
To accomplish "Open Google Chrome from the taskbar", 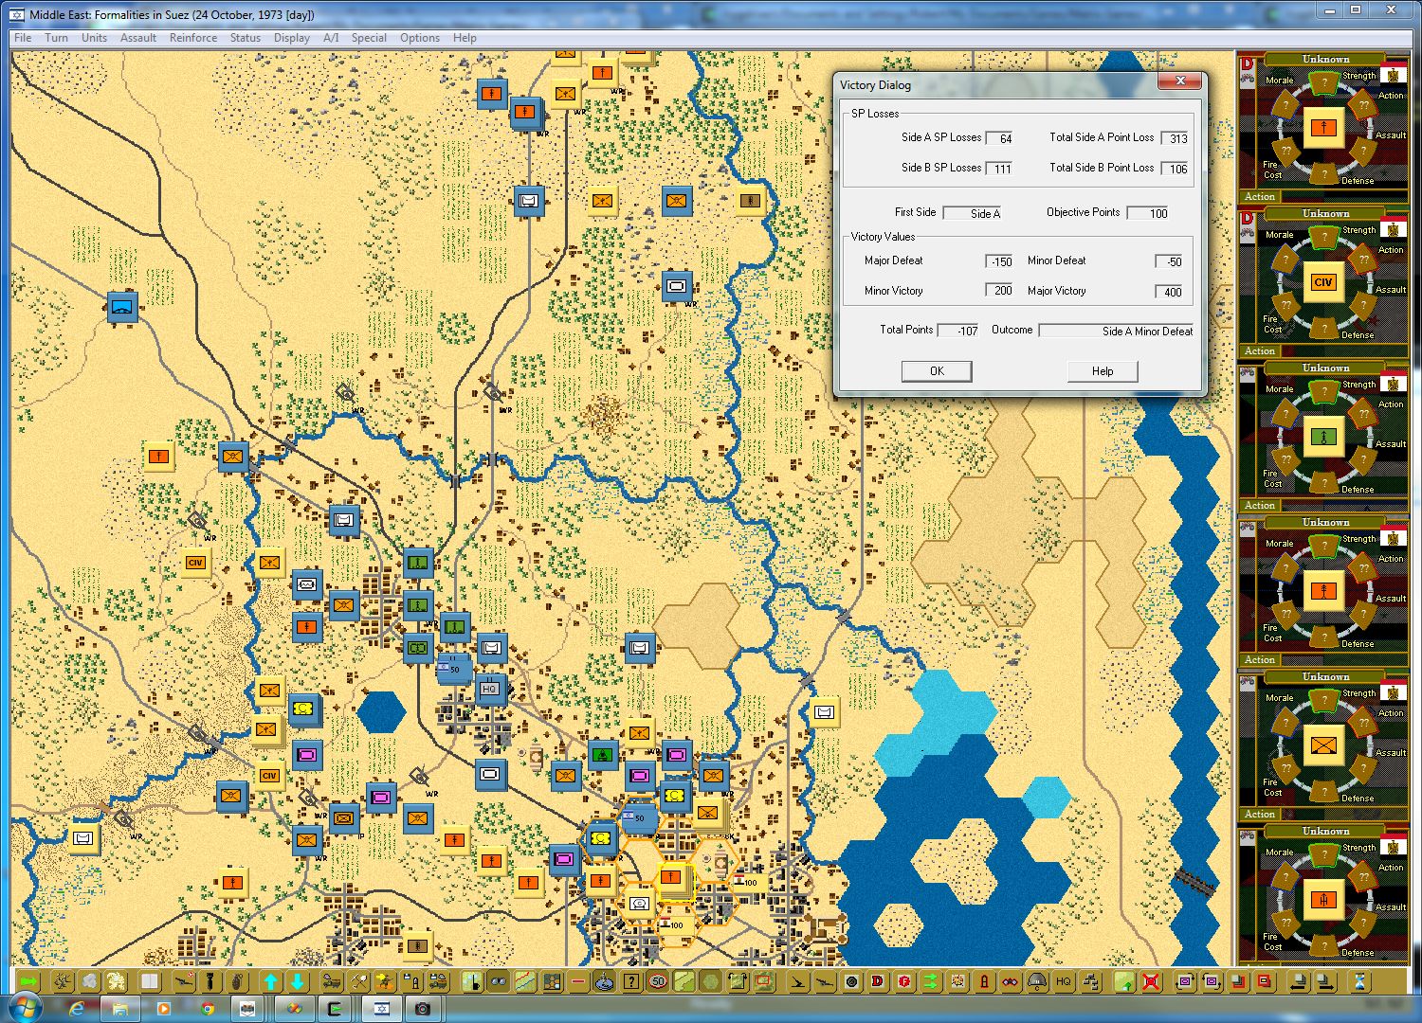I will click(x=208, y=1009).
